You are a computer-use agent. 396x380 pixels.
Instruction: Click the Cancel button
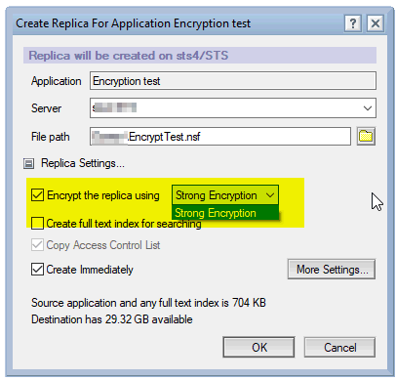(x=339, y=347)
